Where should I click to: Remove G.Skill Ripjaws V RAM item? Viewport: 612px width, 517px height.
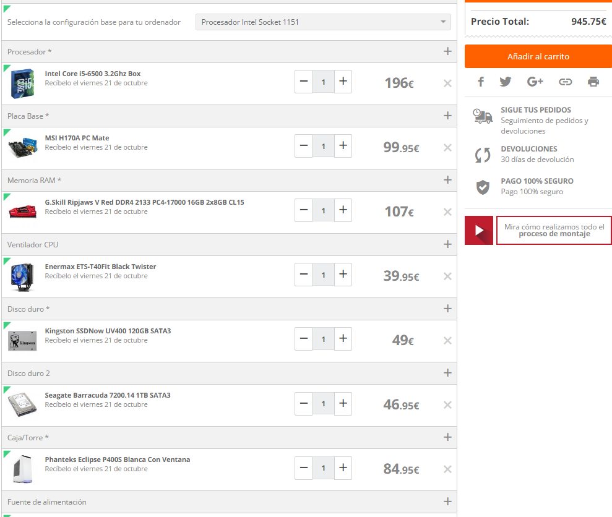point(447,212)
